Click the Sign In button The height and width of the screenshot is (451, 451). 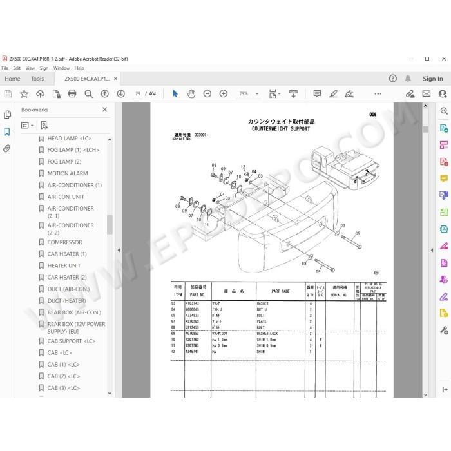click(432, 79)
